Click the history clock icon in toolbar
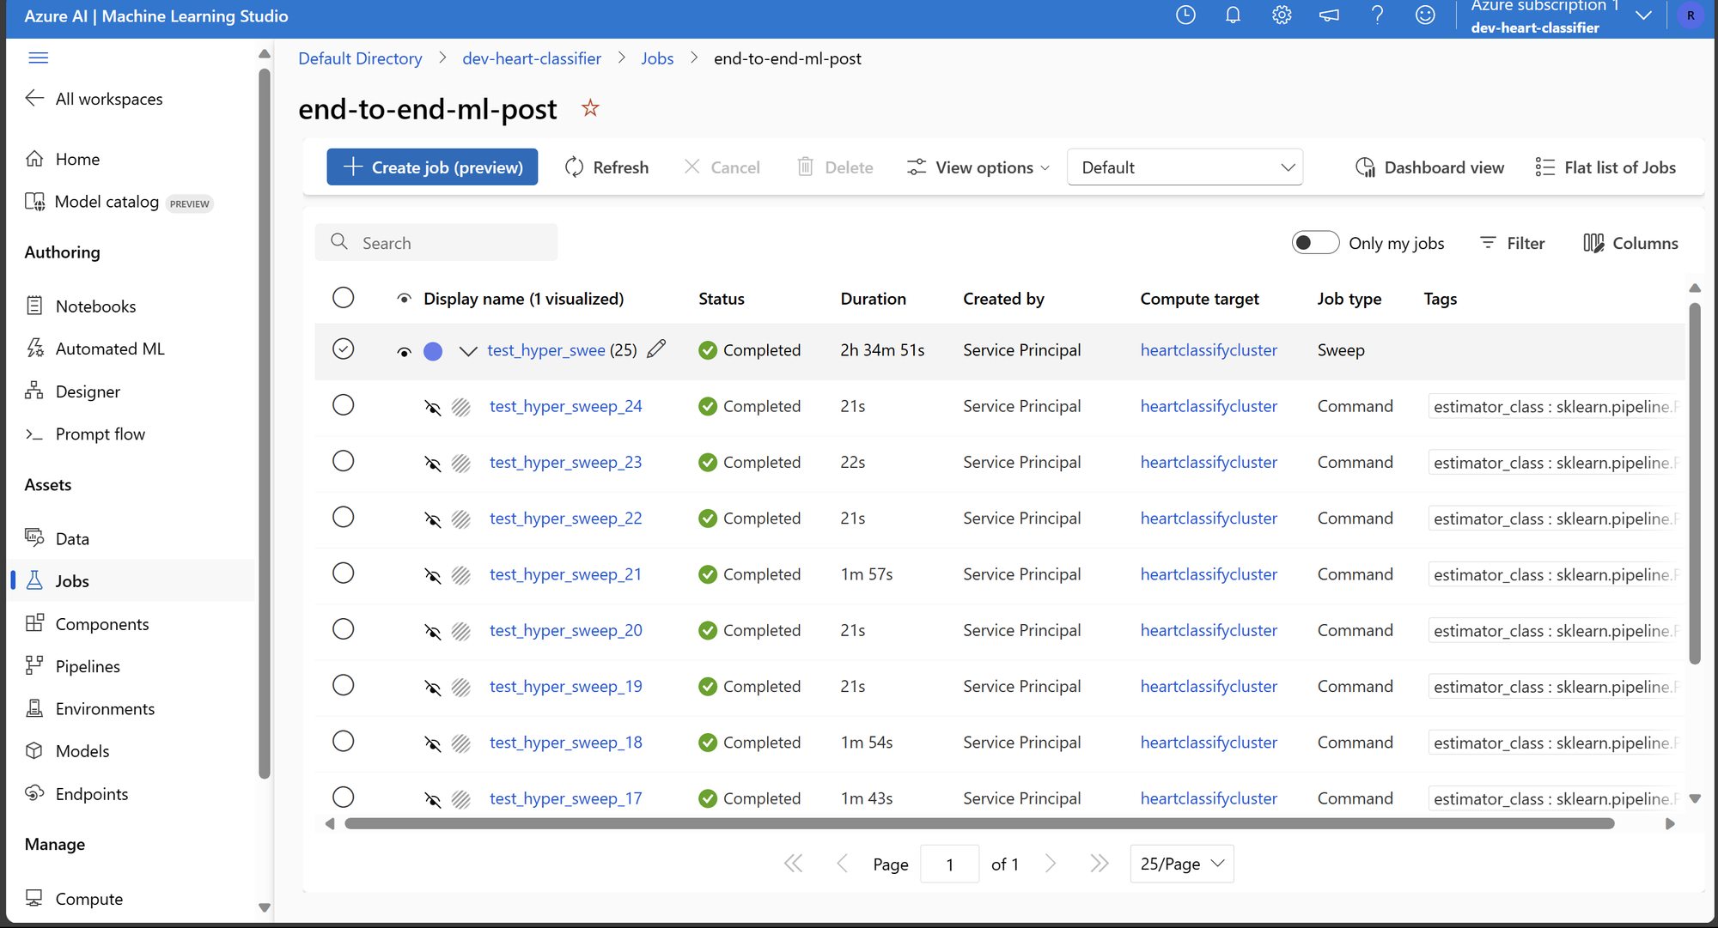Viewport: 1718px width, 928px height. tap(1186, 15)
